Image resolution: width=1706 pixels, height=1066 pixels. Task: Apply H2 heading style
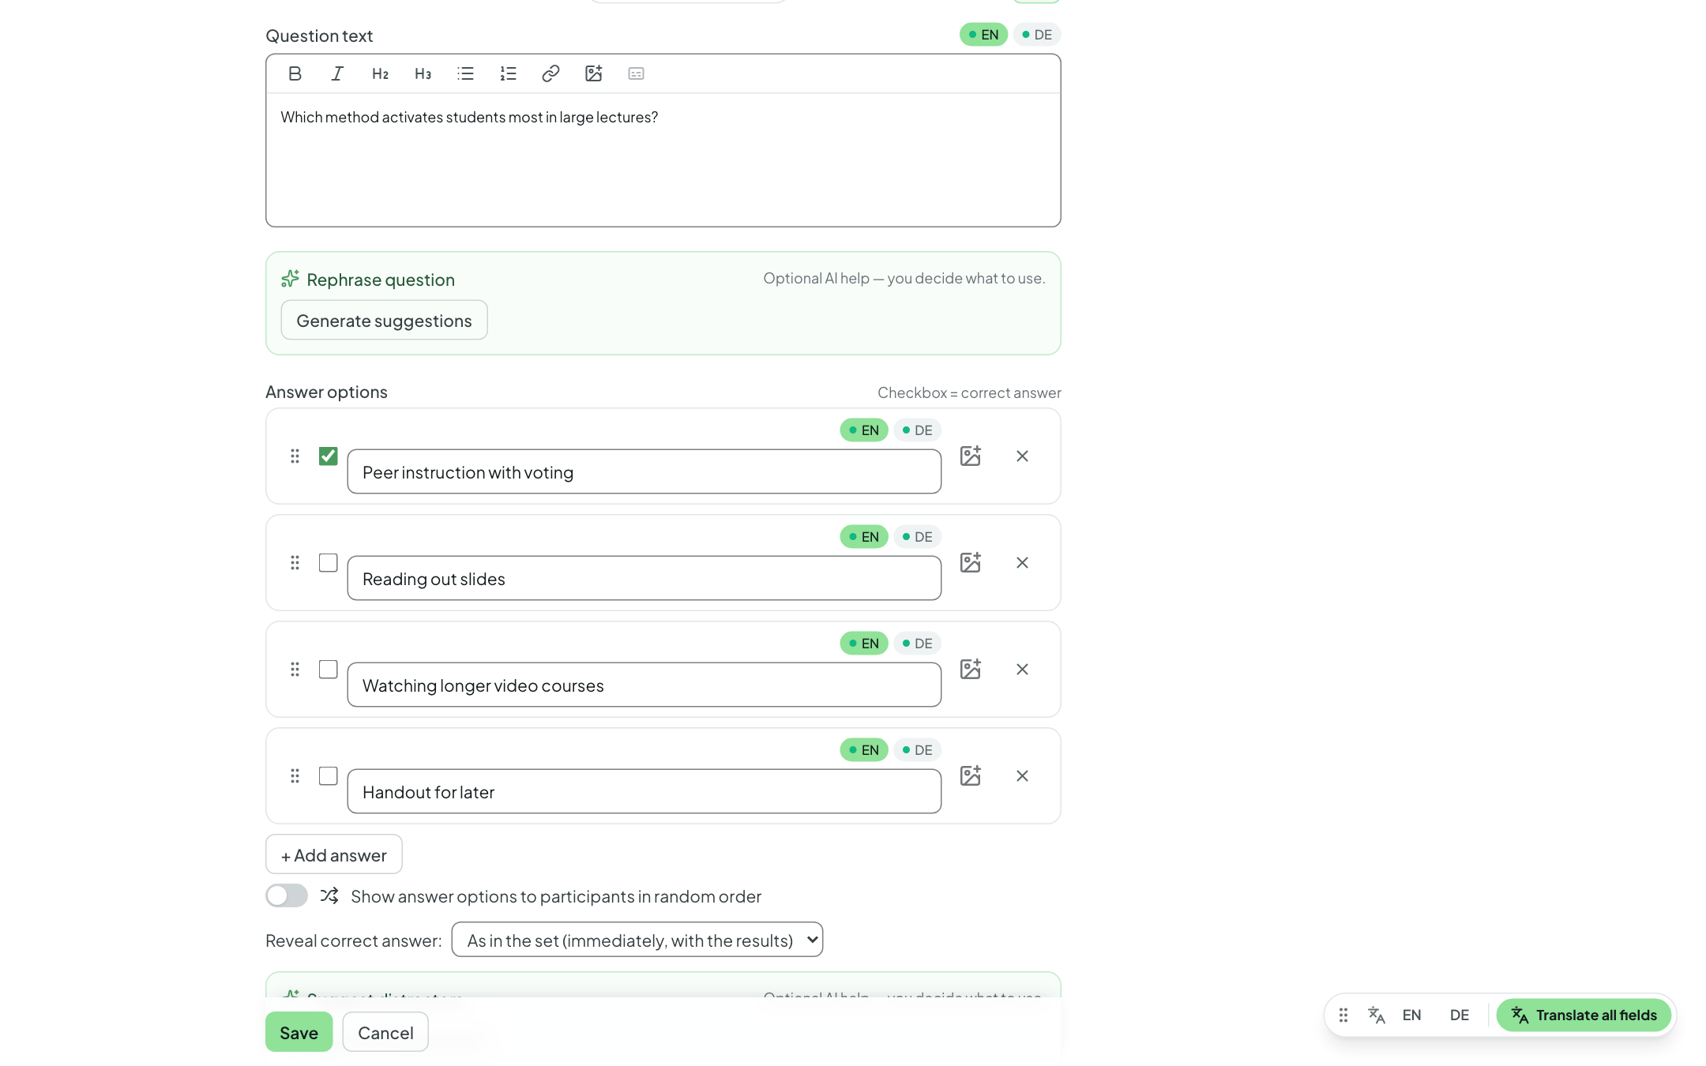[380, 73]
